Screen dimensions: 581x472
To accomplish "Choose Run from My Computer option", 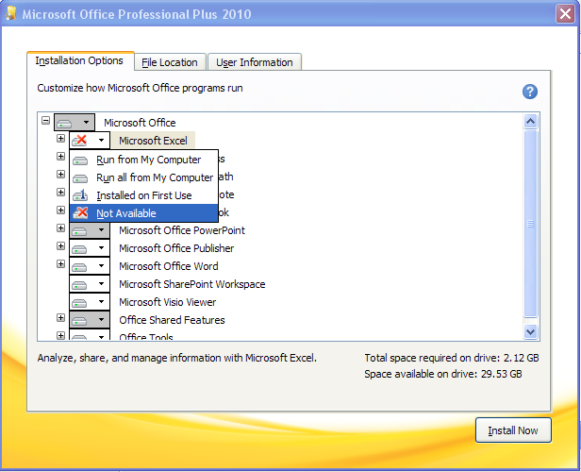I will [x=143, y=160].
